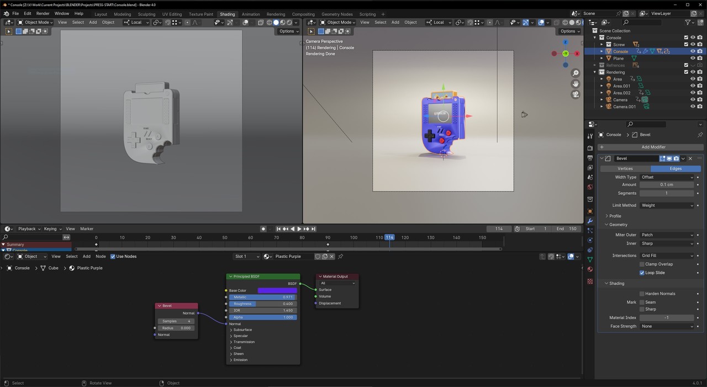Expand the Profile section in Bevel modifier
This screenshot has width=707, height=387.
coord(615,216)
